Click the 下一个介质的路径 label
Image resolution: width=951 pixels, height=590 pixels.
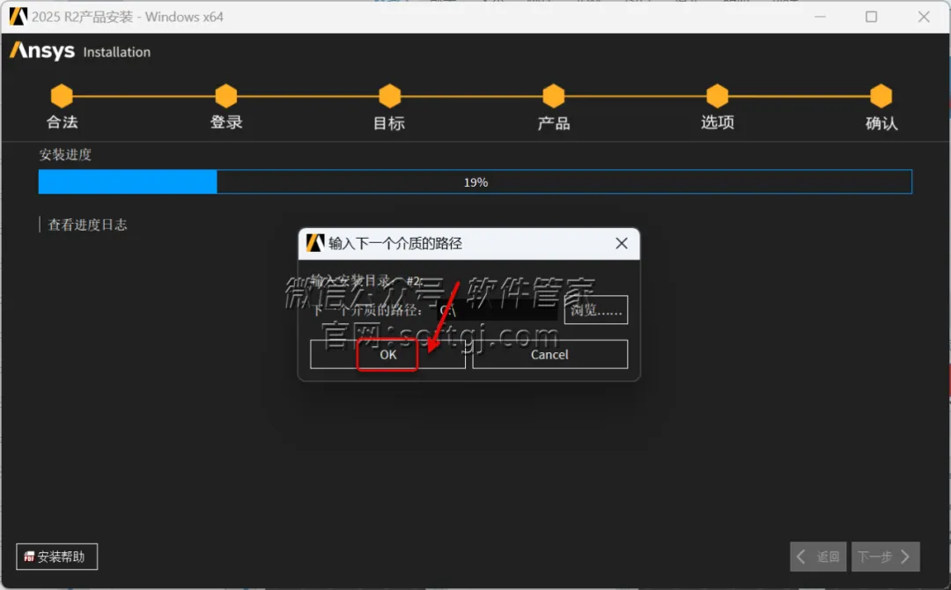[367, 310]
